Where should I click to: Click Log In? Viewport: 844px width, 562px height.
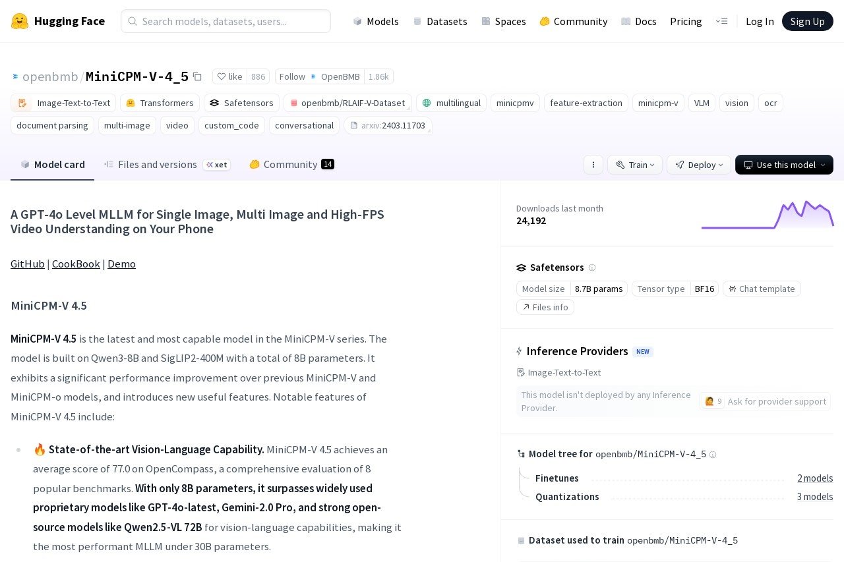pyautogui.click(x=760, y=21)
